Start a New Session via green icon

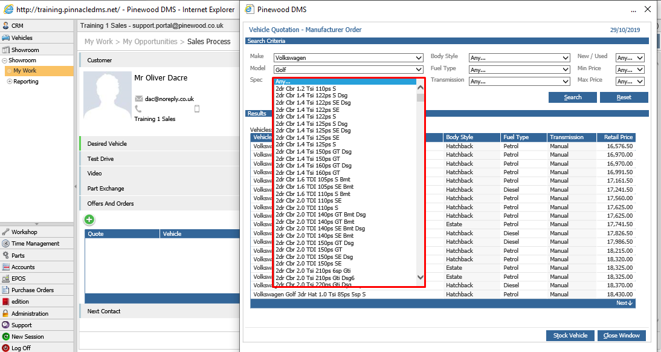6,337
